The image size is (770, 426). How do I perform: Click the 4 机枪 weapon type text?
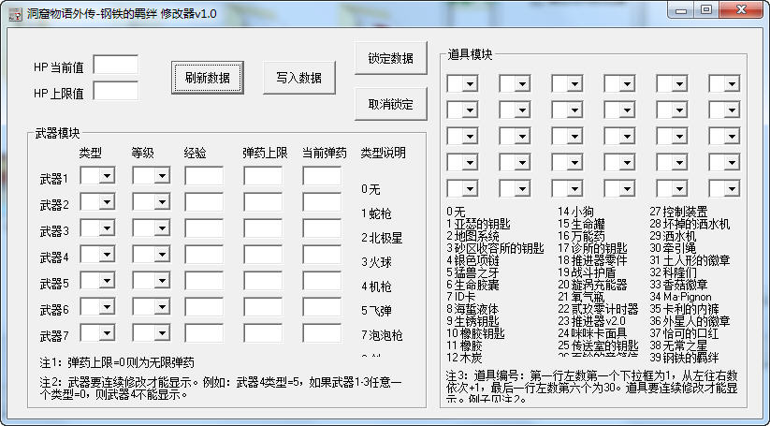pyautogui.click(x=376, y=286)
